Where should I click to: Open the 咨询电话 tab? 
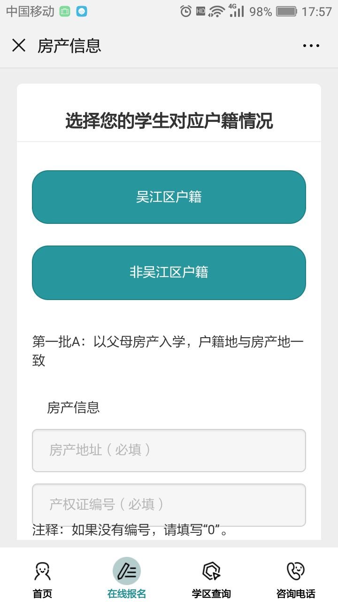(296, 579)
